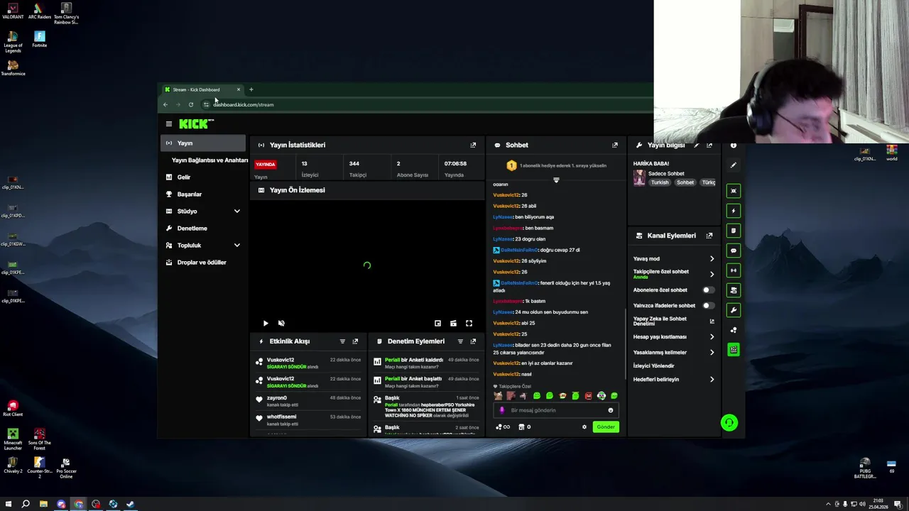Click İzleyici Yönlendir
Viewport: 909px width, 511px height.
(654, 366)
